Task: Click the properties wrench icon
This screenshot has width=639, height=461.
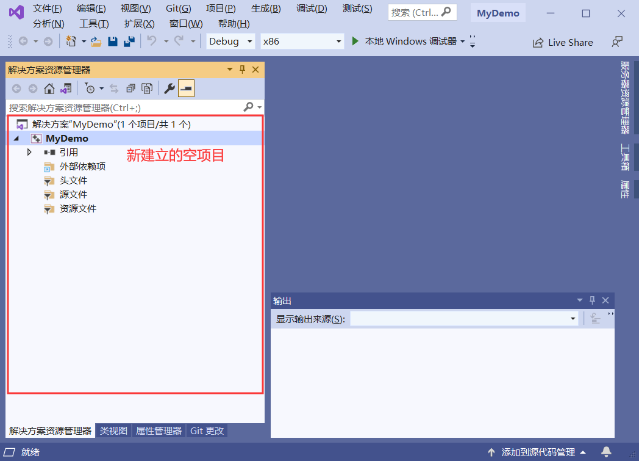Action: [x=170, y=89]
